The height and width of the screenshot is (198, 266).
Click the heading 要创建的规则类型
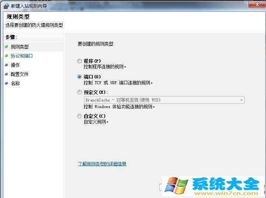click(x=95, y=44)
